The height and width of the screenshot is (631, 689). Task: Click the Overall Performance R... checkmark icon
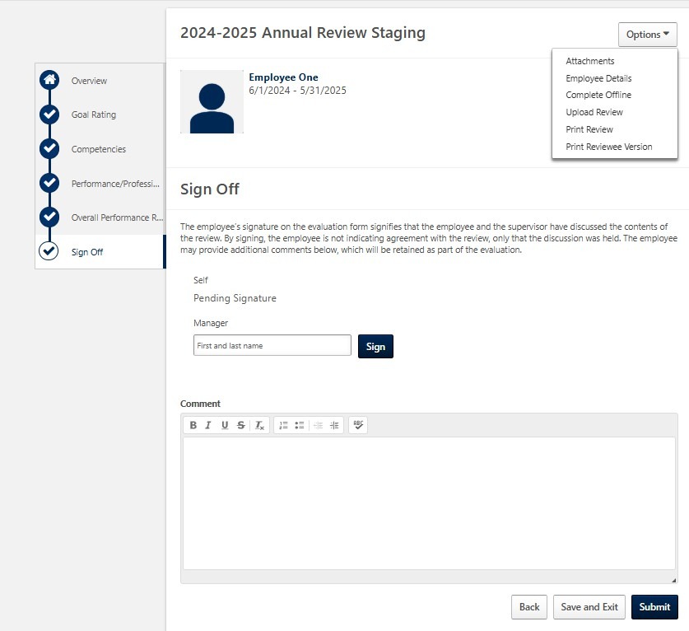[x=49, y=217]
